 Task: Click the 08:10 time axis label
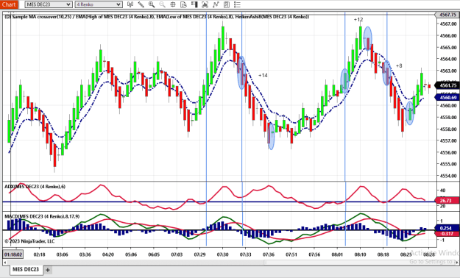click(360, 254)
